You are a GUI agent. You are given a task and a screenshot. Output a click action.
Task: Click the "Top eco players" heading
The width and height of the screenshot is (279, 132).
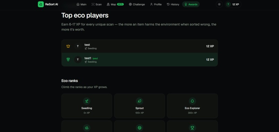click(x=85, y=16)
